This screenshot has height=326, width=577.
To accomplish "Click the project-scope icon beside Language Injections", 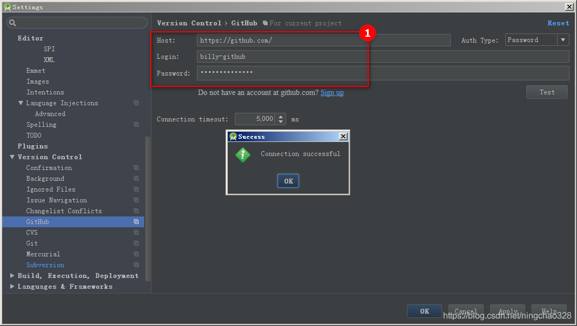I will pos(136,103).
